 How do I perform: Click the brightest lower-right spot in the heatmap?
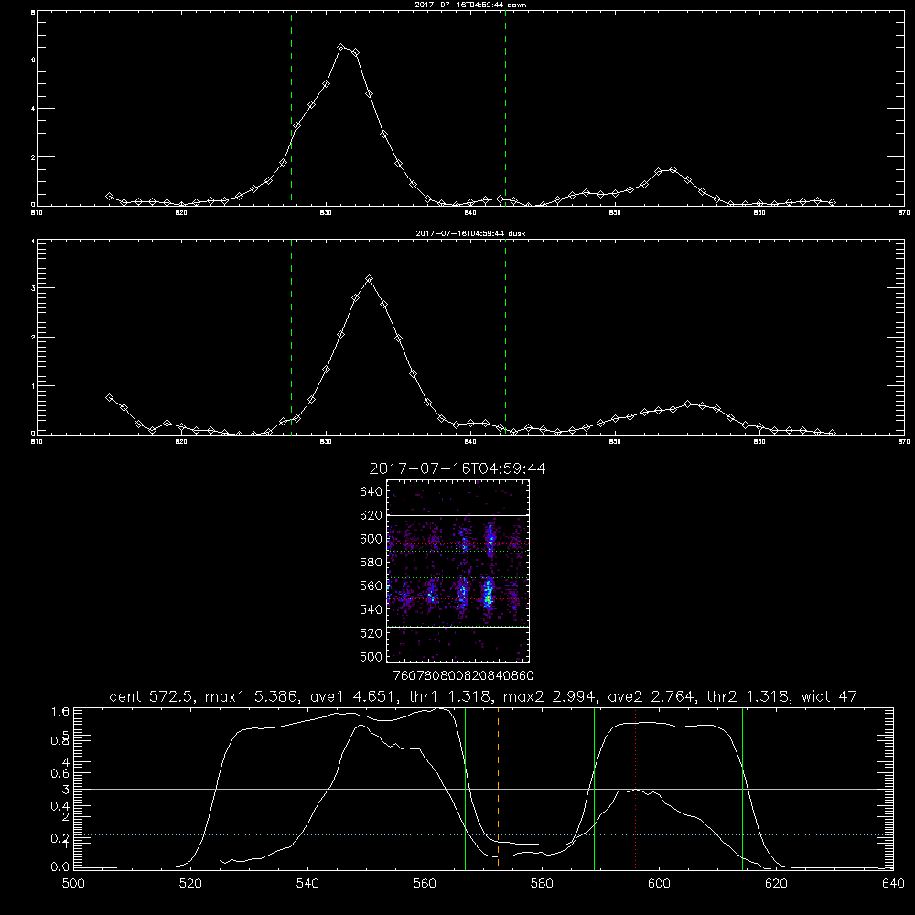tap(489, 593)
